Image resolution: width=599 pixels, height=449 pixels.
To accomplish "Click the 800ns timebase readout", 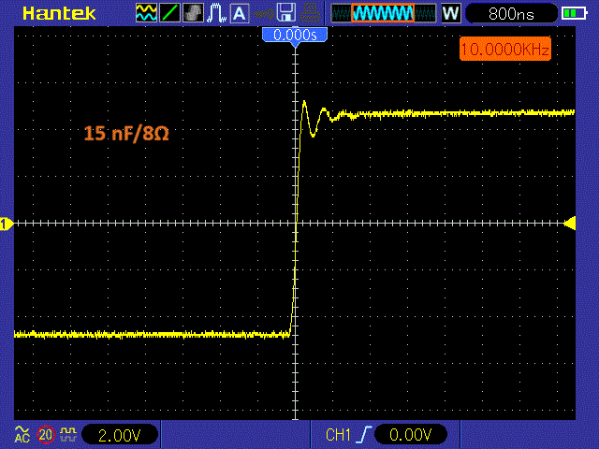I will pyautogui.click(x=512, y=14).
